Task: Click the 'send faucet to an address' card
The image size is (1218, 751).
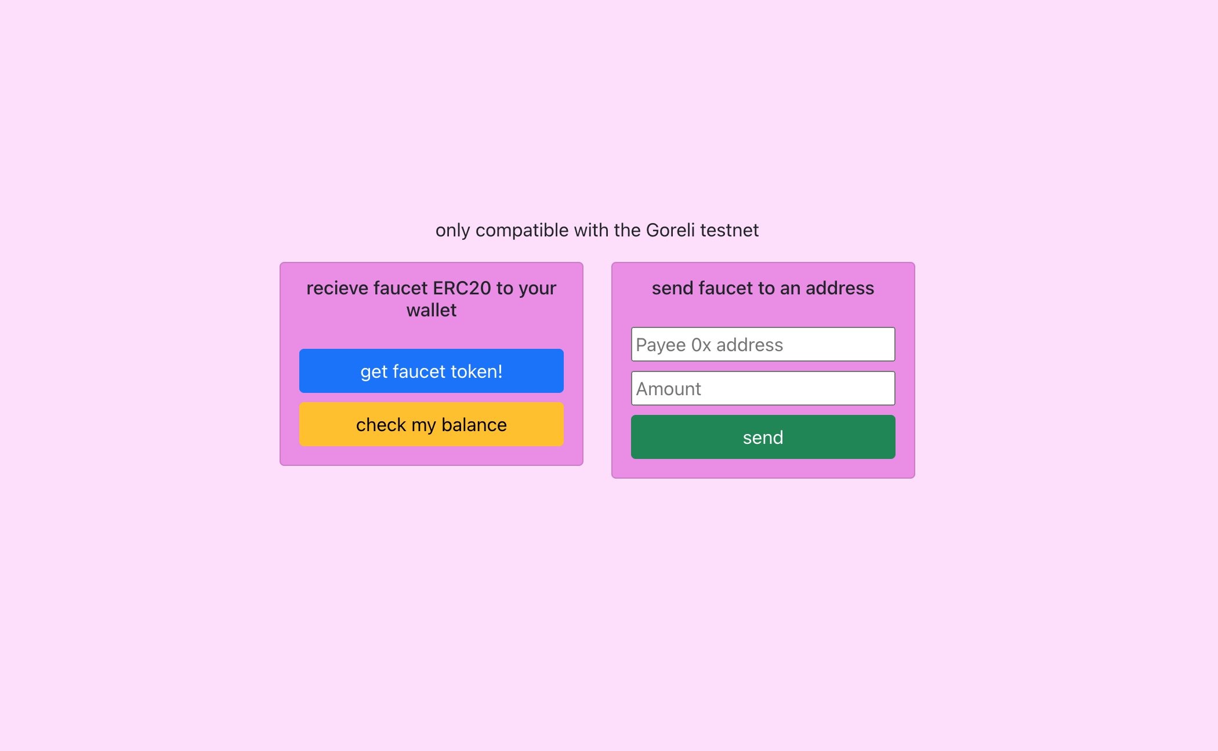Action: pyautogui.click(x=762, y=370)
